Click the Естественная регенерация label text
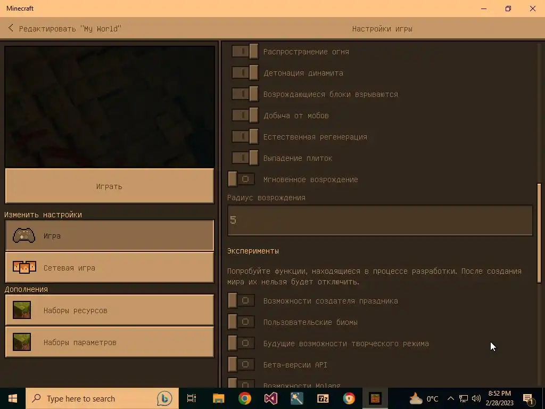The image size is (545, 409). [x=315, y=137]
